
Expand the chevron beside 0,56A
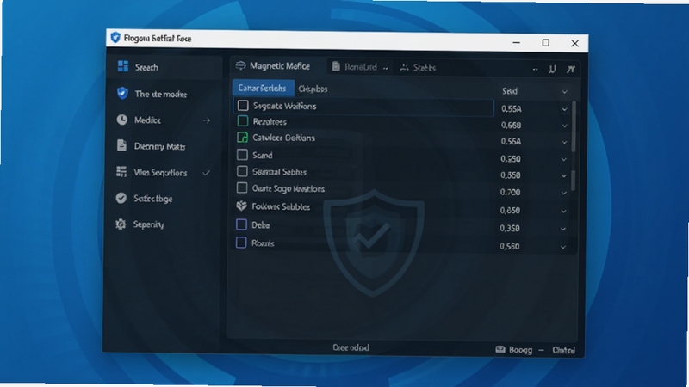(x=564, y=142)
